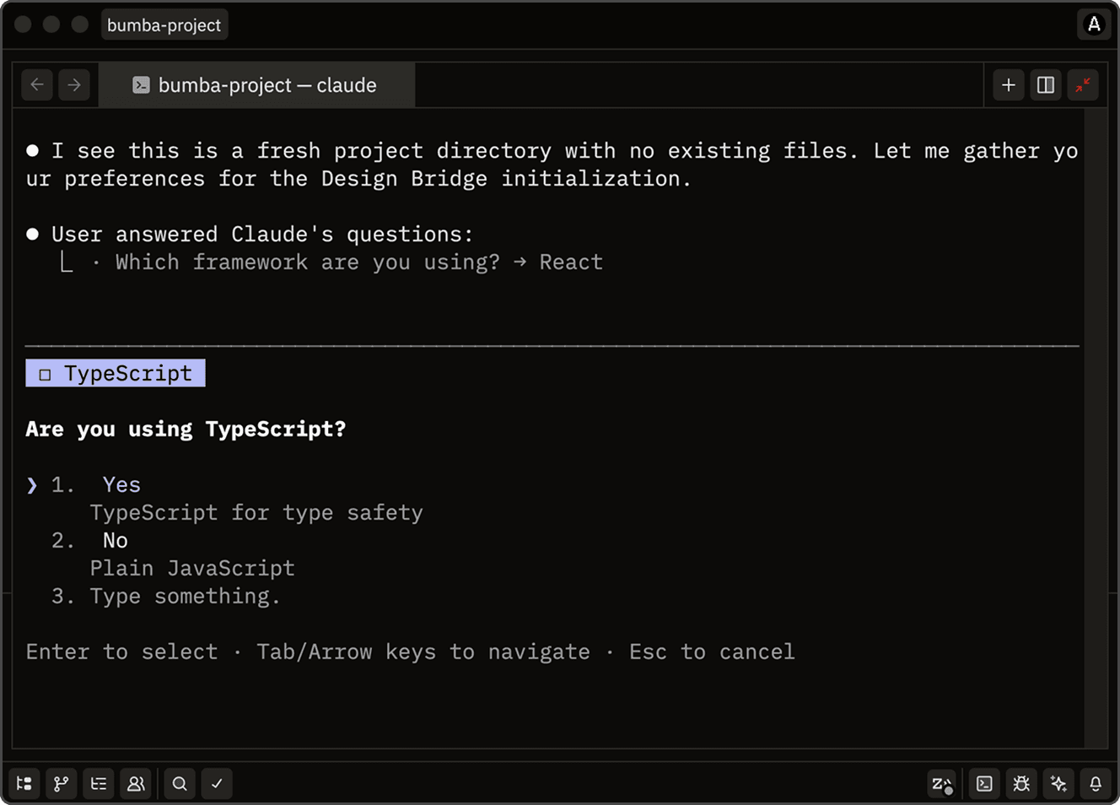This screenshot has width=1120, height=805.
Task: Click the zoom-out minimize pane button
Action: (x=1083, y=85)
